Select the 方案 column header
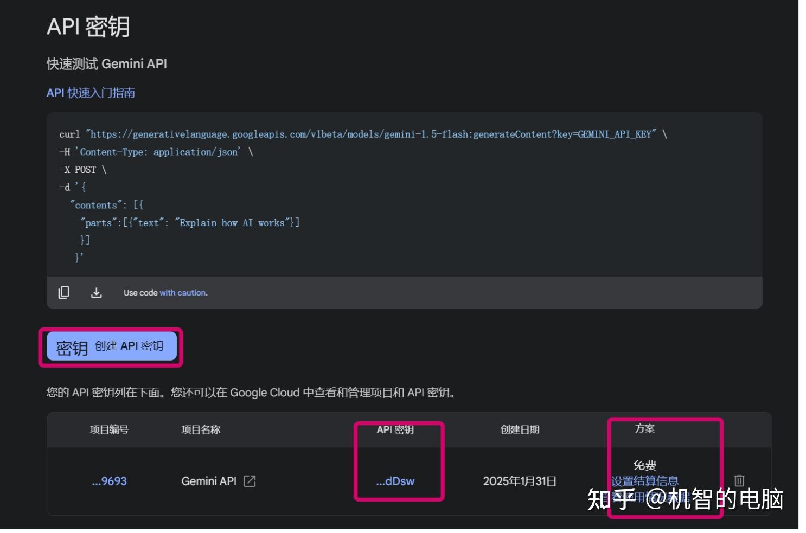The width and height of the screenshot is (806, 533). tap(645, 428)
